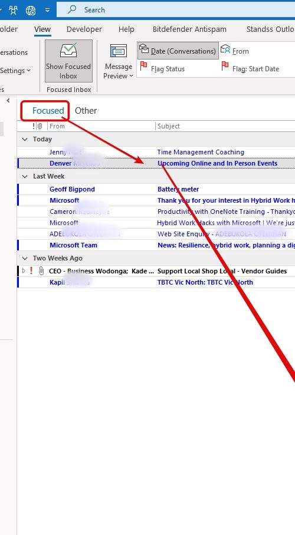Open Hybrid Work Hacks with Microsoft email
Screen dimensions: 295x535
(226, 223)
